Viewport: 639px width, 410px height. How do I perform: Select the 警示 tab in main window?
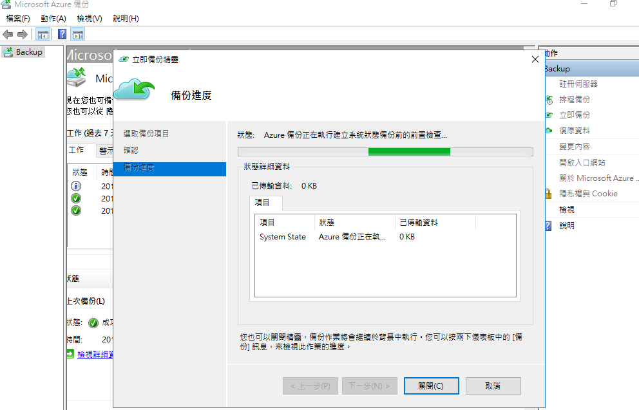coord(106,151)
